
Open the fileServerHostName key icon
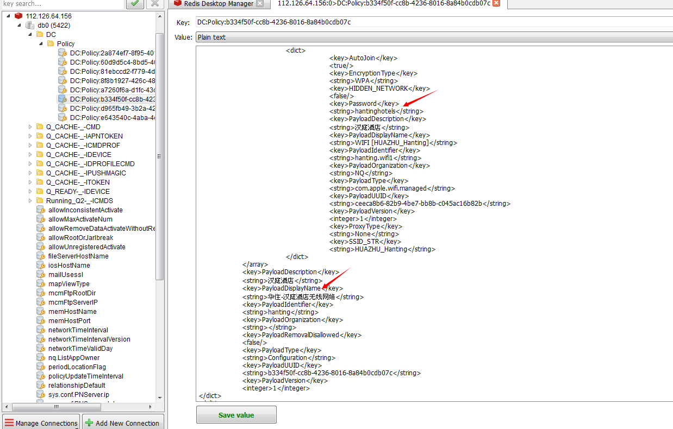coord(40,256)
